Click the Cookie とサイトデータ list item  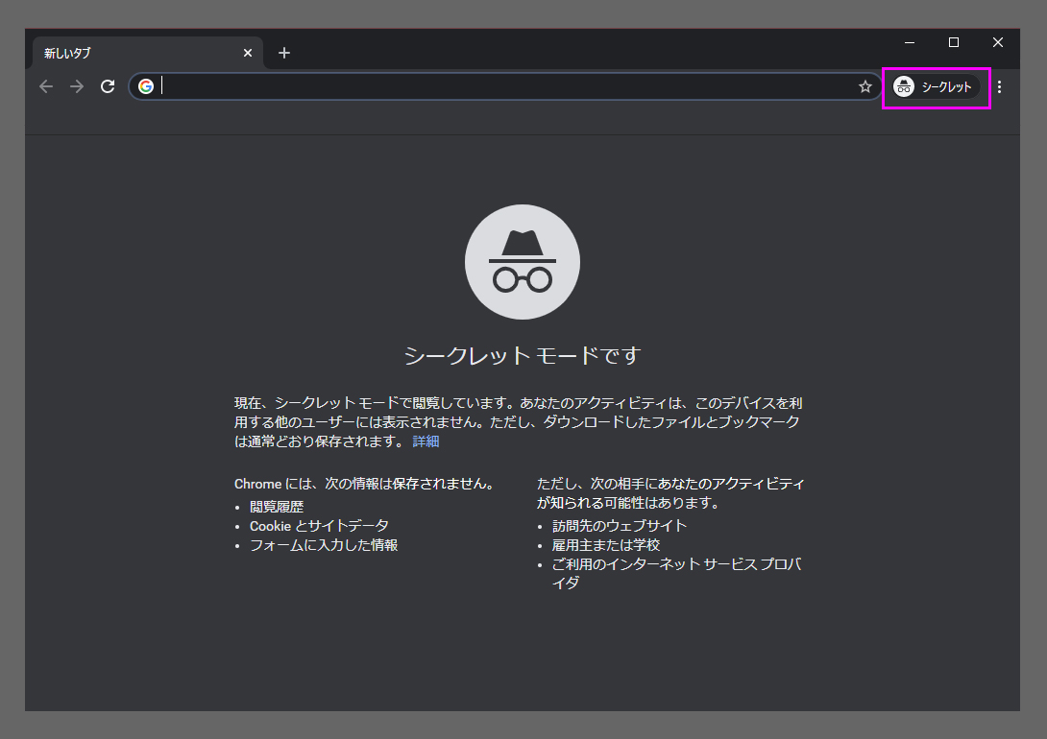point(319,526)
